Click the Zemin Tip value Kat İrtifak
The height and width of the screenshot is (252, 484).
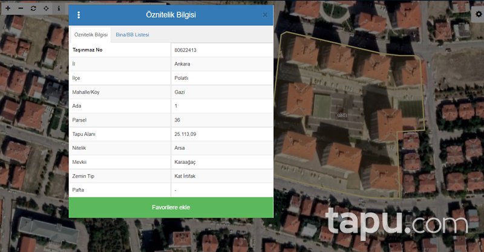pos(187,176)
